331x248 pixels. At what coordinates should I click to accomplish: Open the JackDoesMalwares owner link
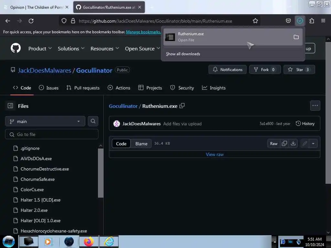click(x=45, y=70)
